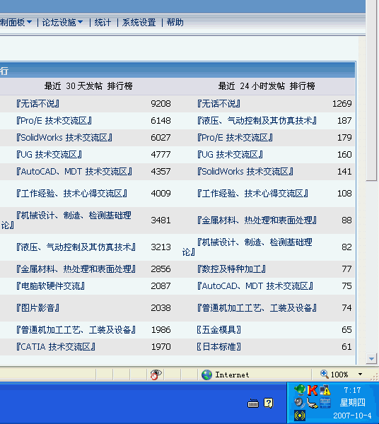The image size is (379, 424).
Task: Click the Internet zone label in status bar
Action: pyautogui.click(x=232, y=375)
